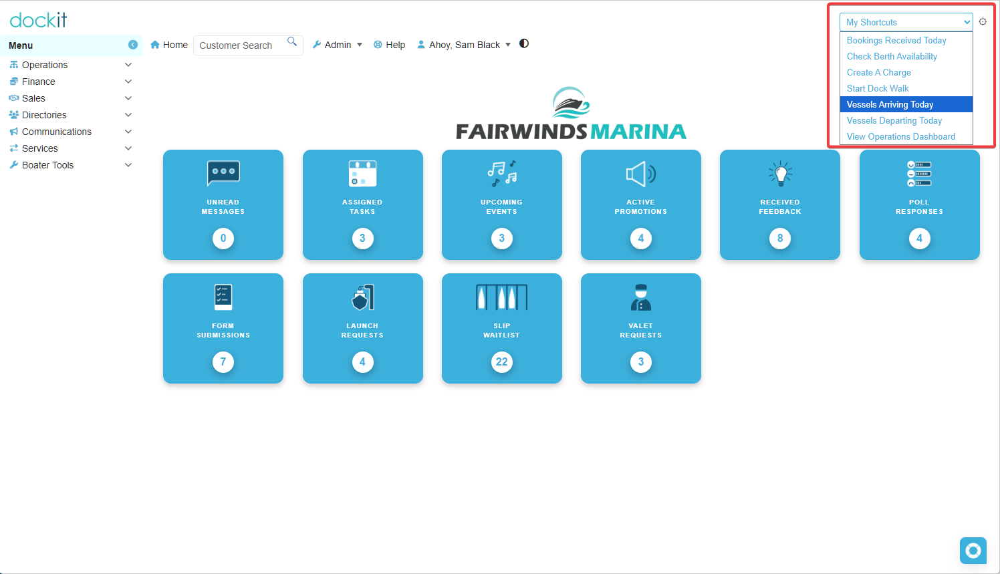Image resolution: width=1000 pixels, height=574 pixels.
Task: Open the Unread Messages tile
Action: (x=223, y=204)
